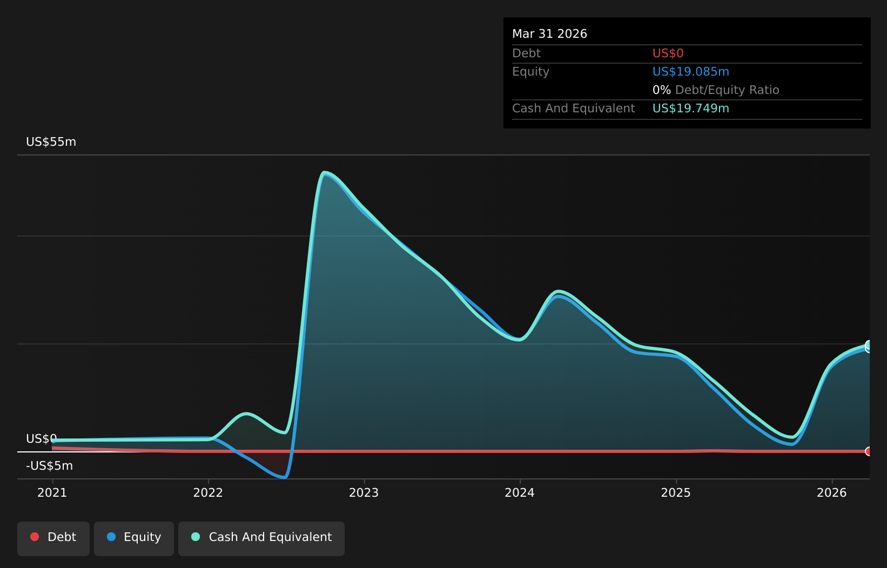This screenshot has height=568, width=887.
Task: Click the US$0 y-axis label
Action: pyautogui.click(x=42, y=438)
